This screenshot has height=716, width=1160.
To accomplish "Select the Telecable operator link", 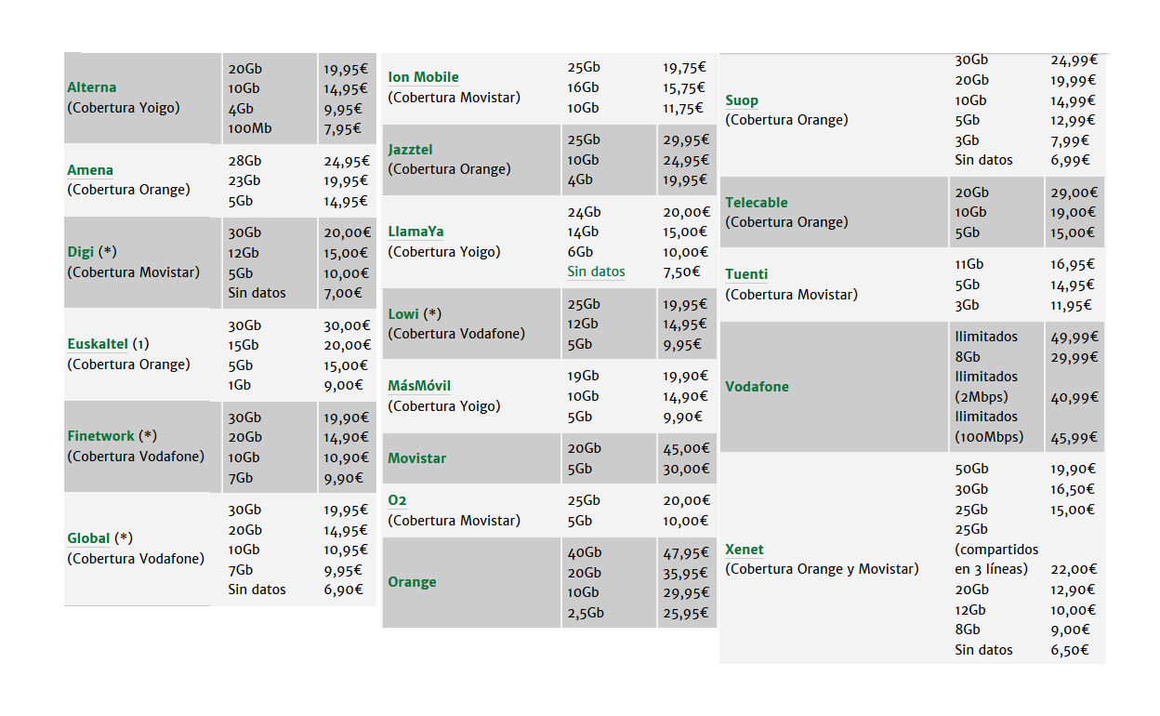I will [x=756, y=203].
